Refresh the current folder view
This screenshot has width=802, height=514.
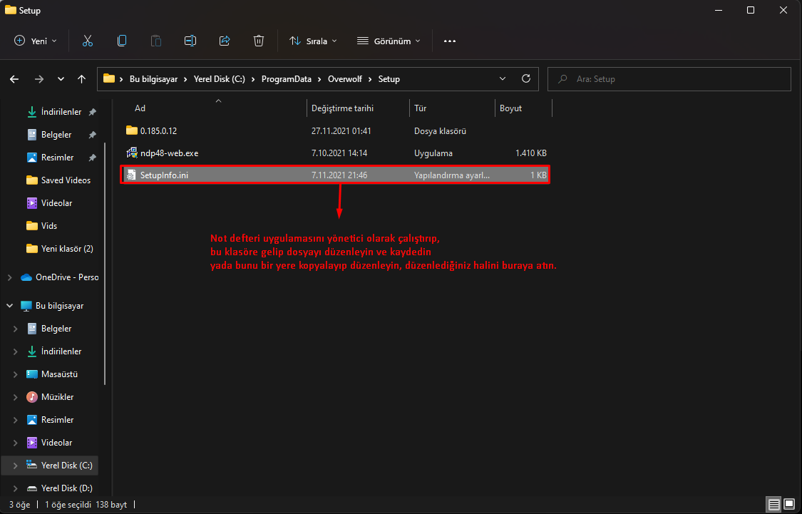pos(526,78)
